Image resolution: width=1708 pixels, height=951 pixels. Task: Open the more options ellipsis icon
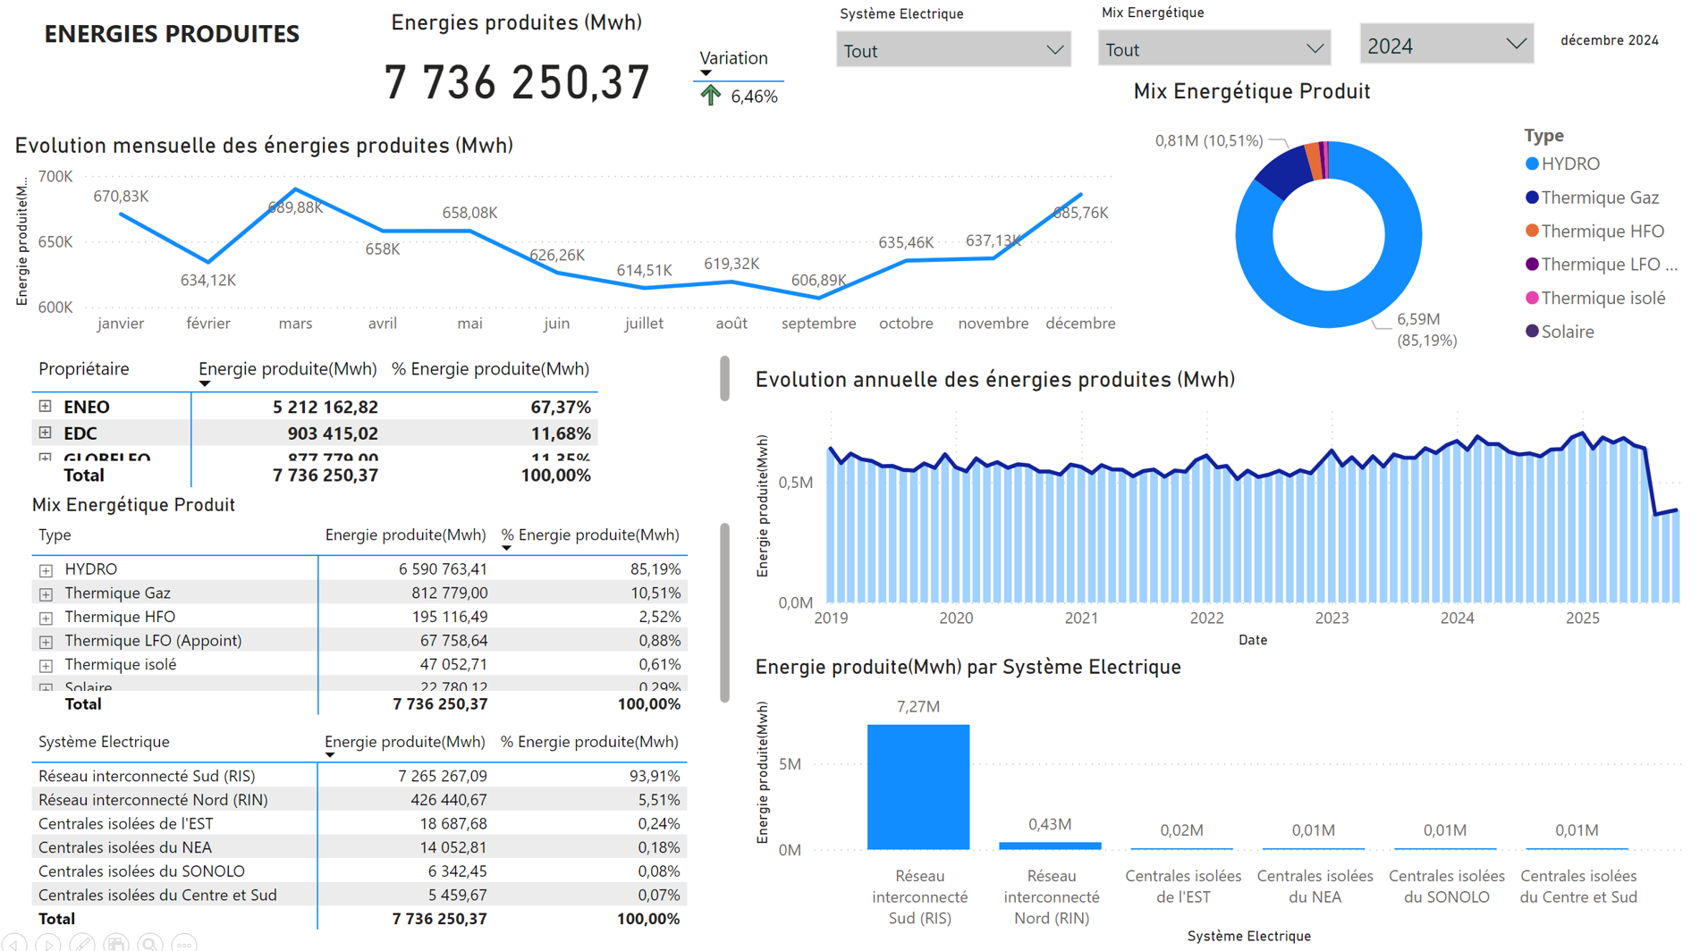click(x=183, y=943)
